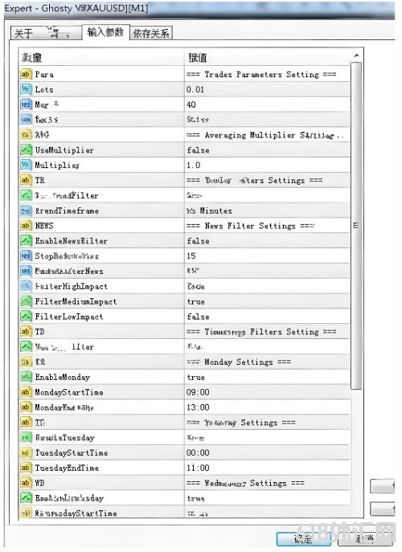This screenshot has width=402, height=552.
Task: Select the icon beside FilterMediumImpact
Action: [26, 301]
